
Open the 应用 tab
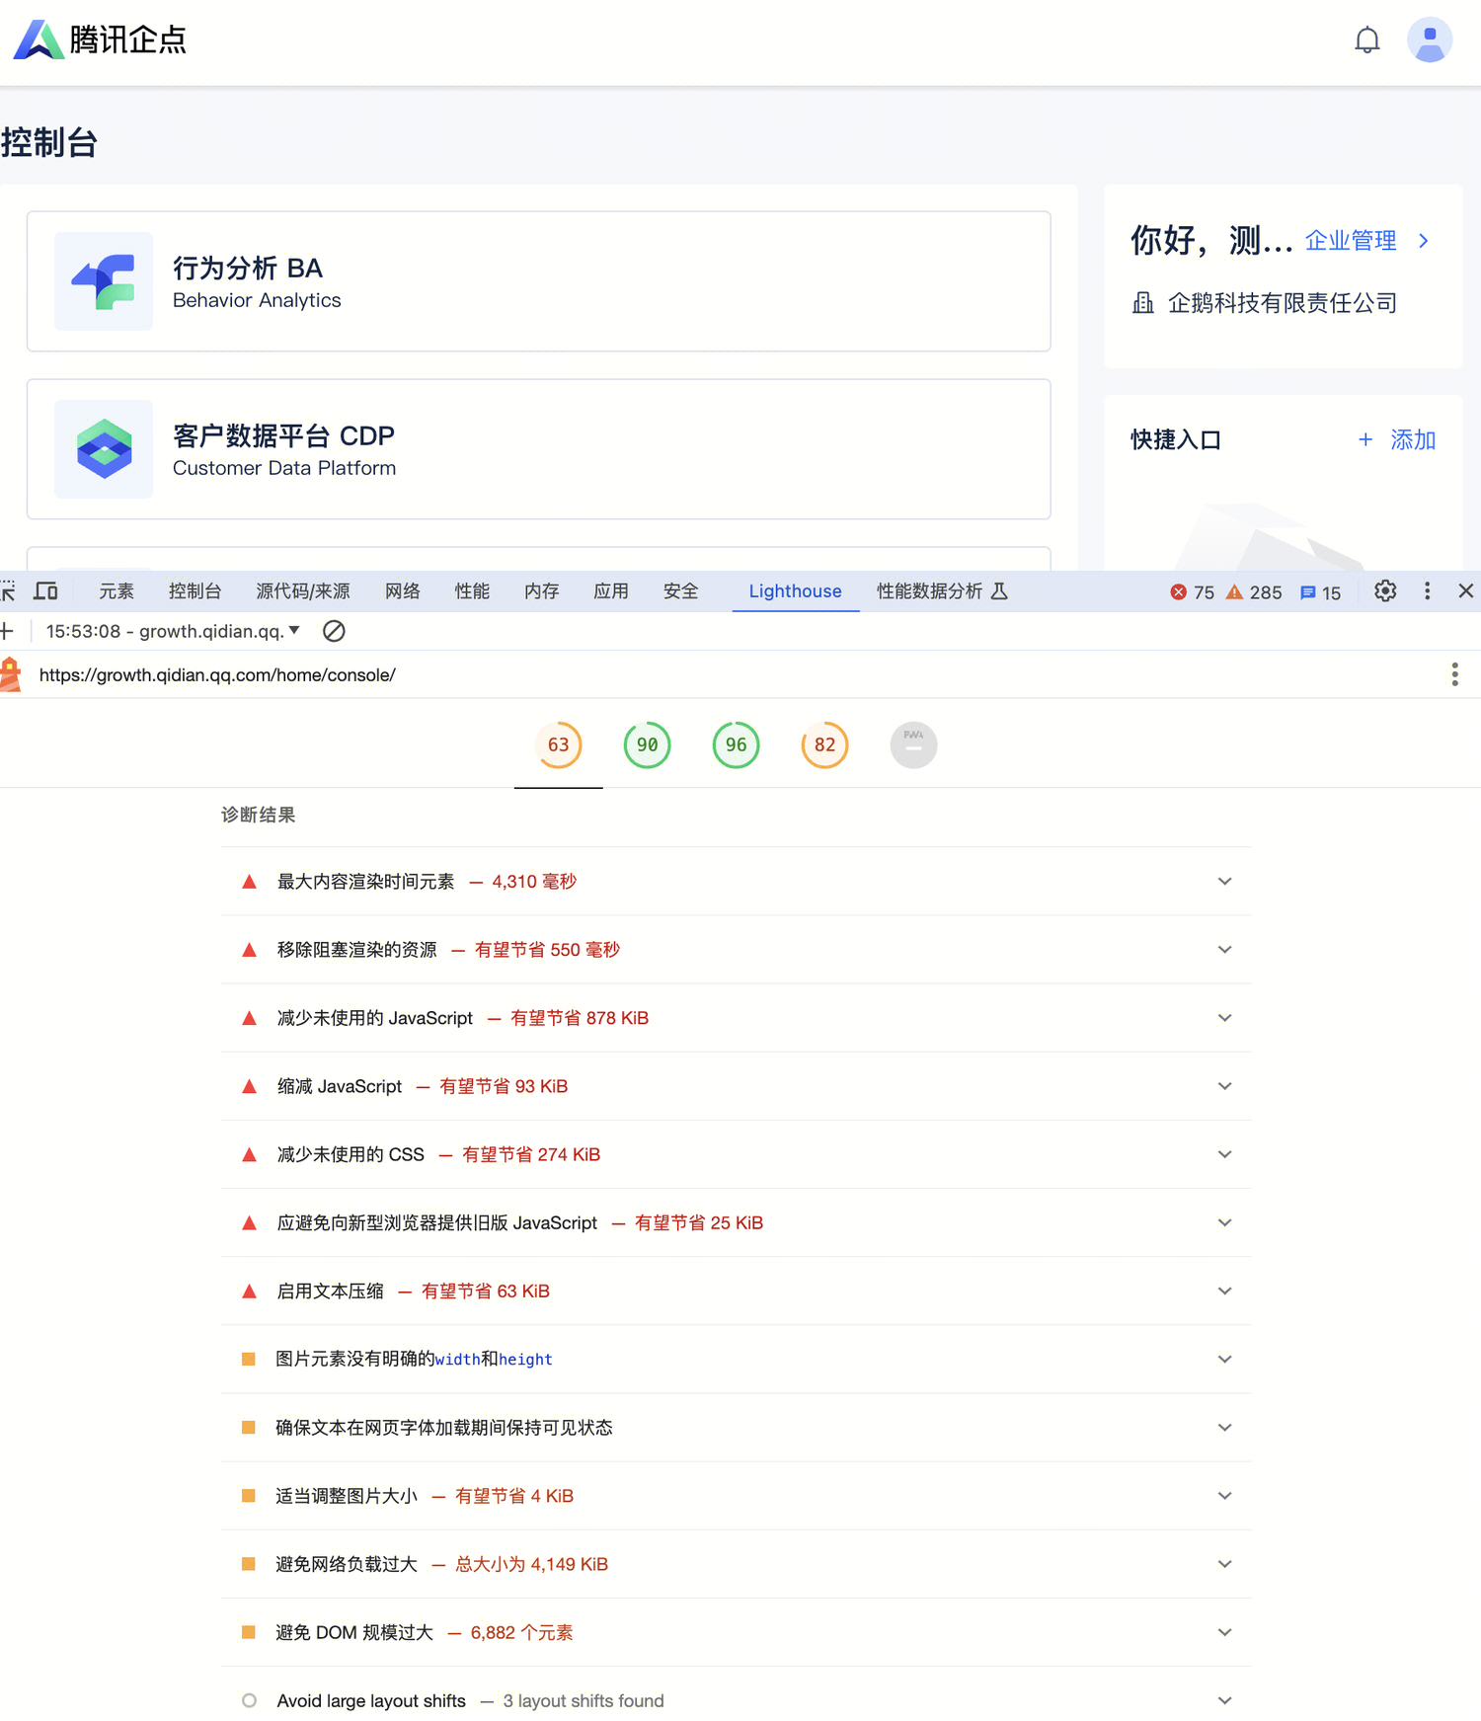pyautogui.click(x=611, y=591)
